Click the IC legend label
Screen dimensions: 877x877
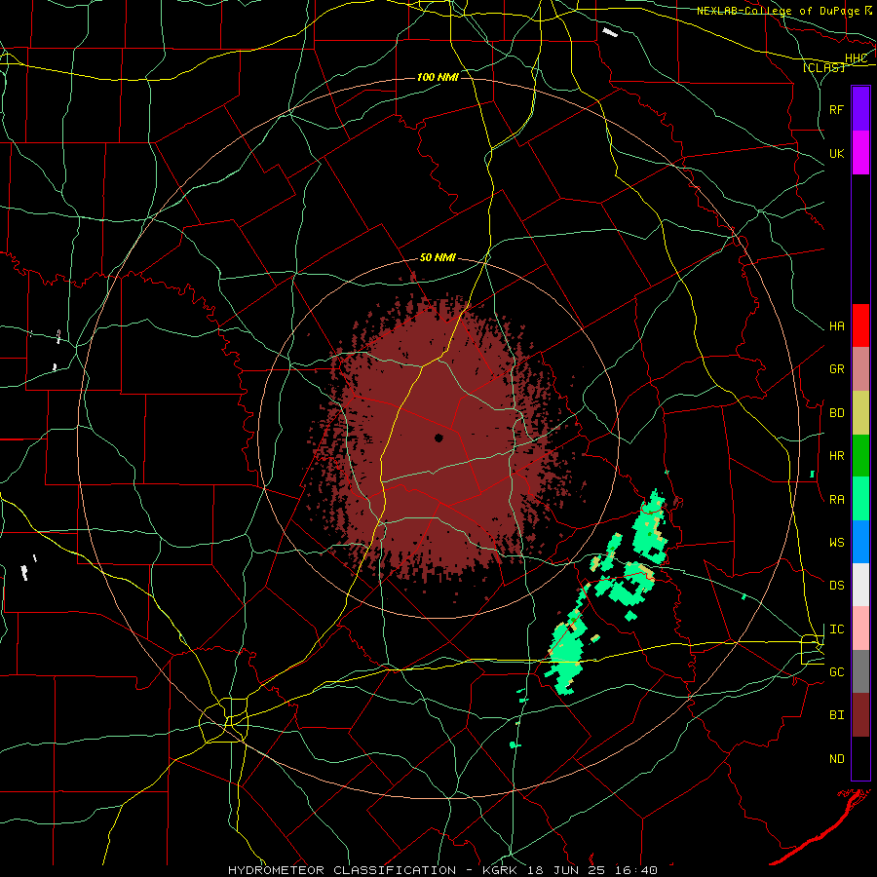click(x=836, y=629)
